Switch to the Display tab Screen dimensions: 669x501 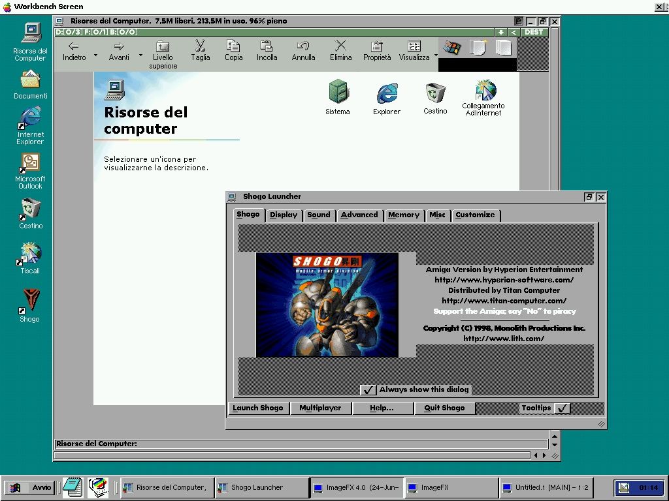coord(284,215)
